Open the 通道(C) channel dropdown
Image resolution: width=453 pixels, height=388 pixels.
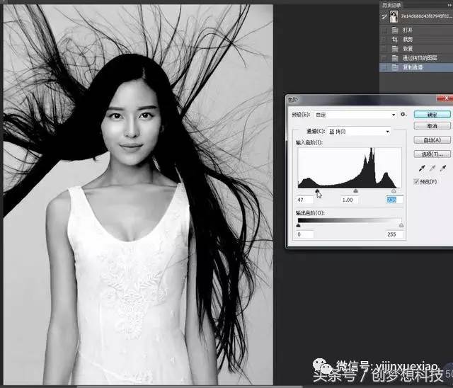[358, 131]
